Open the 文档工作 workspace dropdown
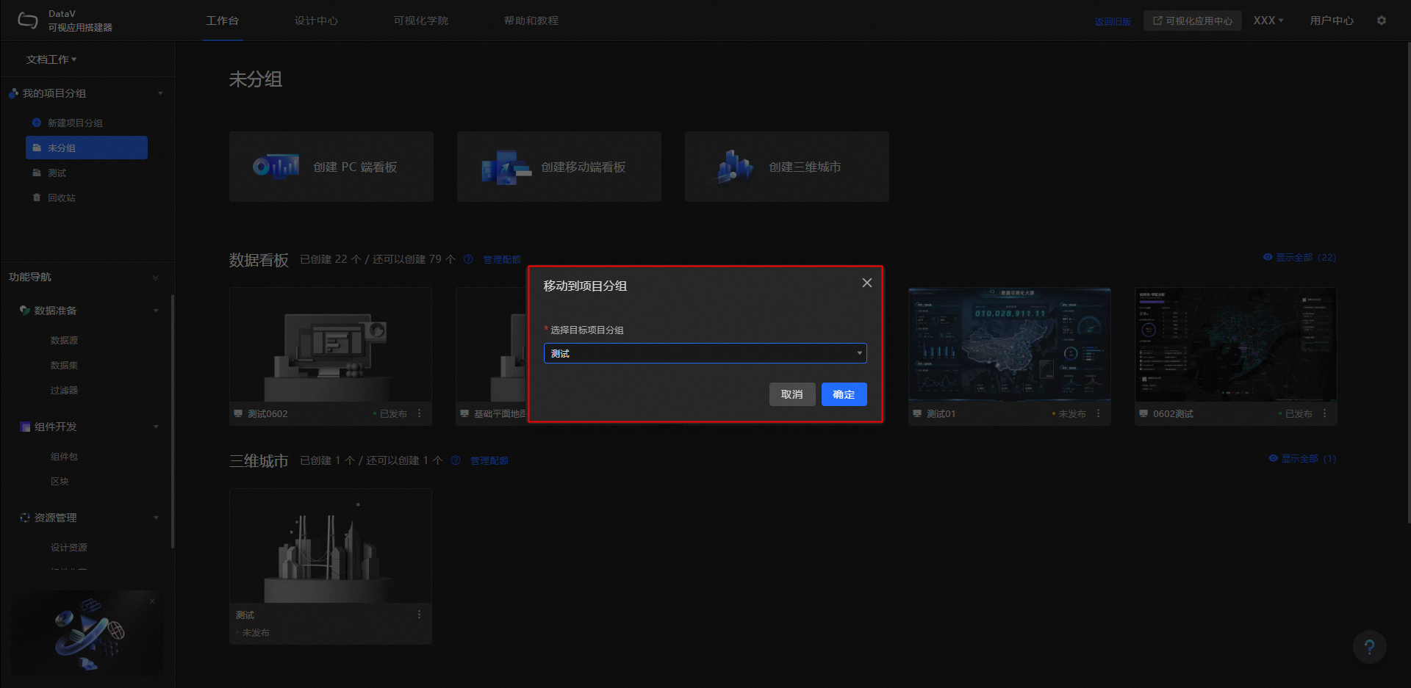Viewport: 1411px width, 688px height. [x=51, y=59]
